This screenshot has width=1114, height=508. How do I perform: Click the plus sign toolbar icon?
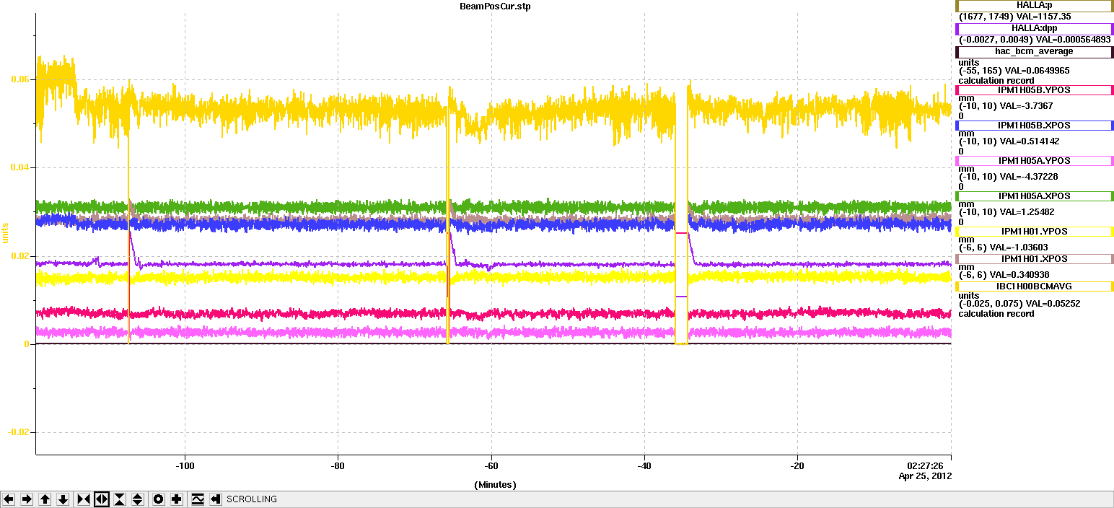(x=177, y=499)
